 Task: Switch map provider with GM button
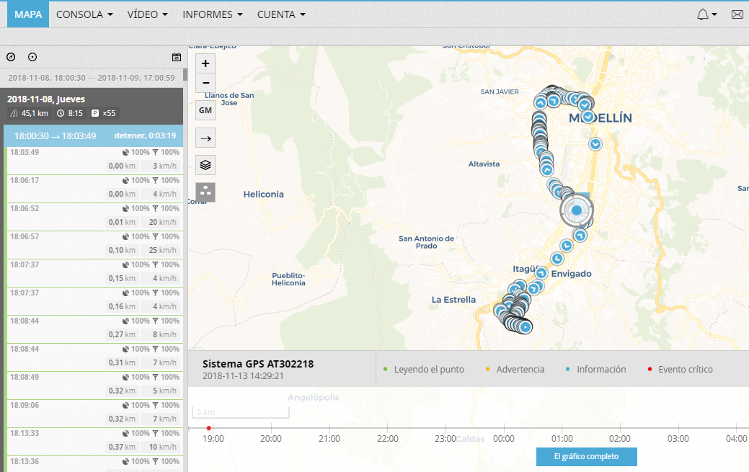click(205, 110)
